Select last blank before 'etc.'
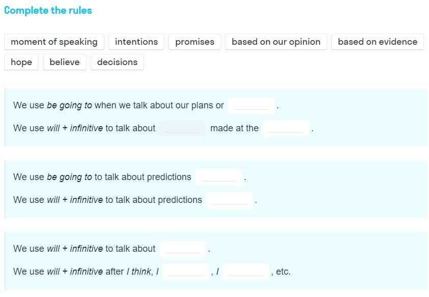The width and height of the screenshot is (429, 297). (x=246, y=272)
